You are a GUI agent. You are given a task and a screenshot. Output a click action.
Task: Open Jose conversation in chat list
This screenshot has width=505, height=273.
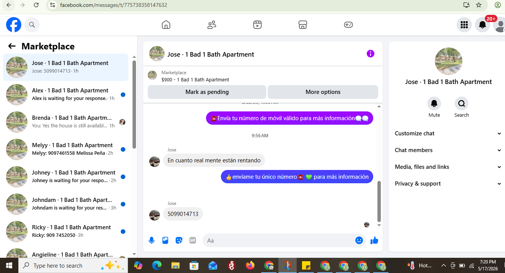click(66, 67)
